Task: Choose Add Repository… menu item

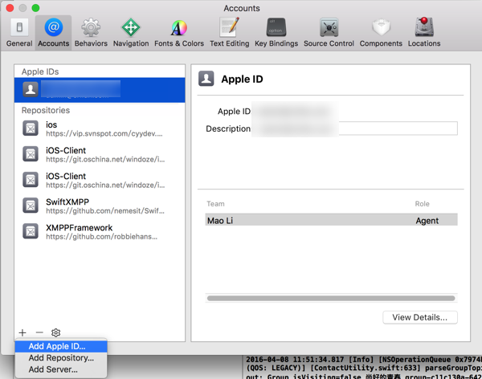Action: click(61, 358)
